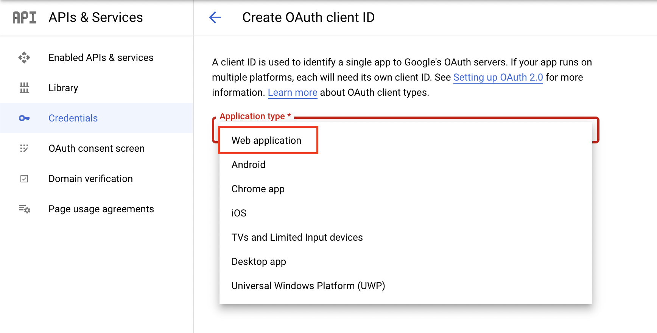Screen dimensions: 657x333
Task: Click the Domain verification checkbox icon
Action: tap(24, 179)
